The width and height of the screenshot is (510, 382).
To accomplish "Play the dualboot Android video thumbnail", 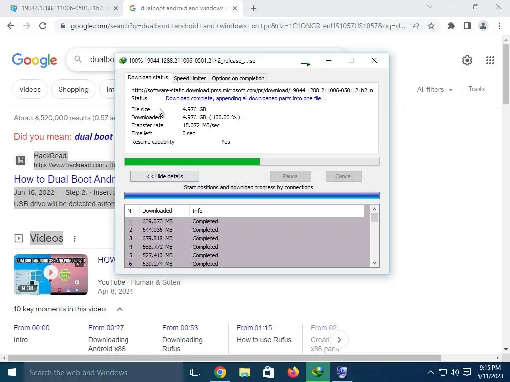I will point(51,275).
